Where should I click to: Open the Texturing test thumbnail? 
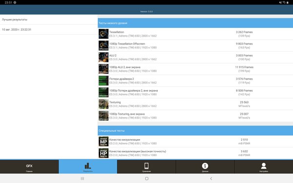tap(104, 104)
